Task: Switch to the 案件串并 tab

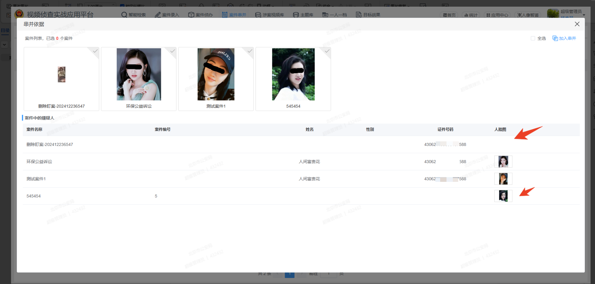Action: click(x=234, y=15)
